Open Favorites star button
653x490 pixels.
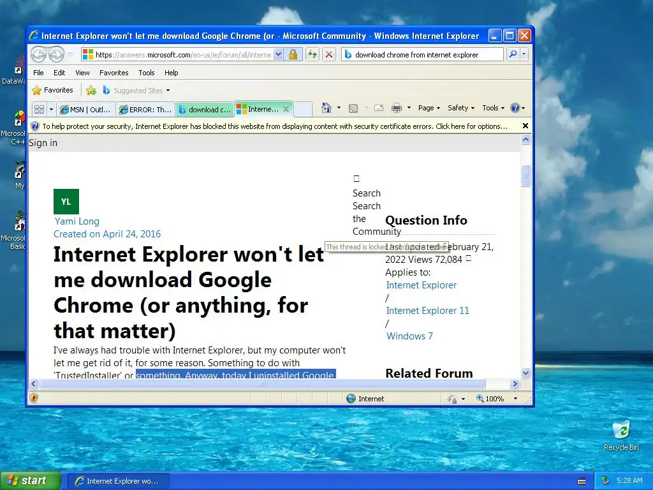pyautogui.click(x=53, y=90)
